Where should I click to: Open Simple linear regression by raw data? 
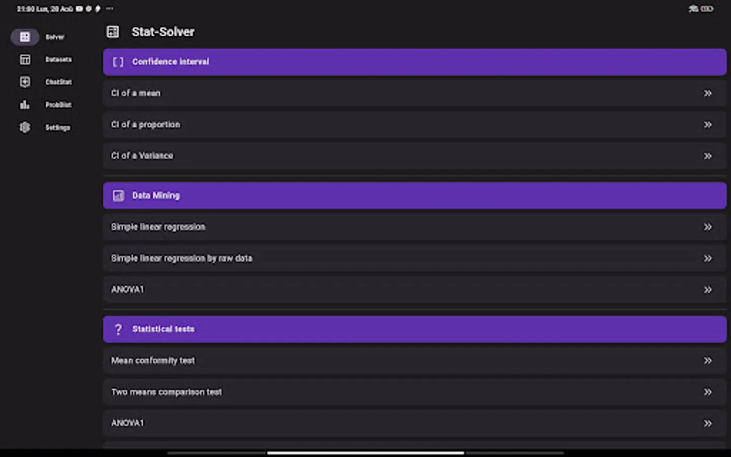pos(182,258)
